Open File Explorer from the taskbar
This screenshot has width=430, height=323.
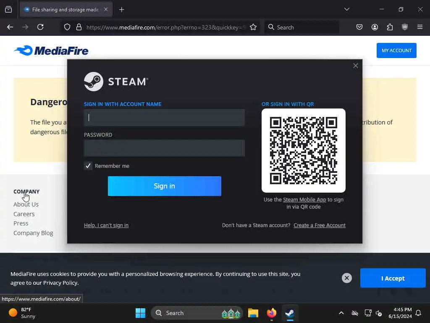coord(253,313)
